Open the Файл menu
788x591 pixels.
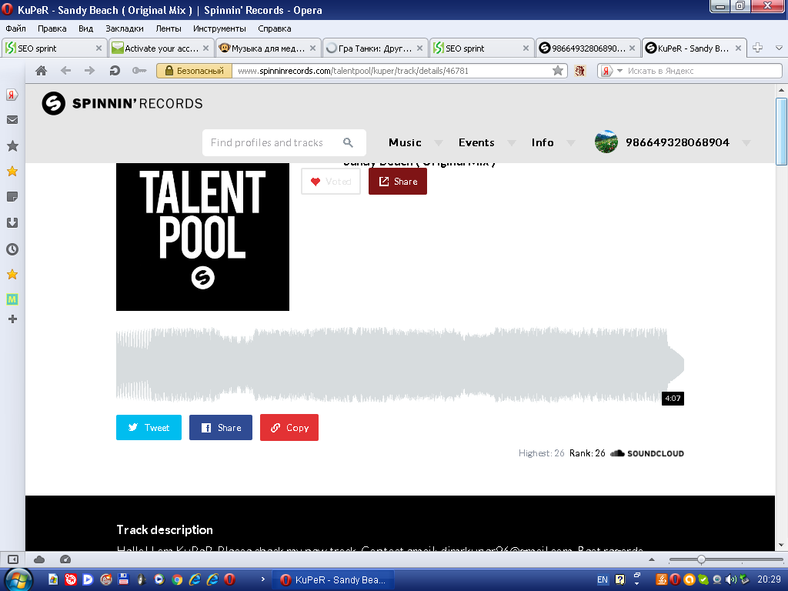pos(15,28)
